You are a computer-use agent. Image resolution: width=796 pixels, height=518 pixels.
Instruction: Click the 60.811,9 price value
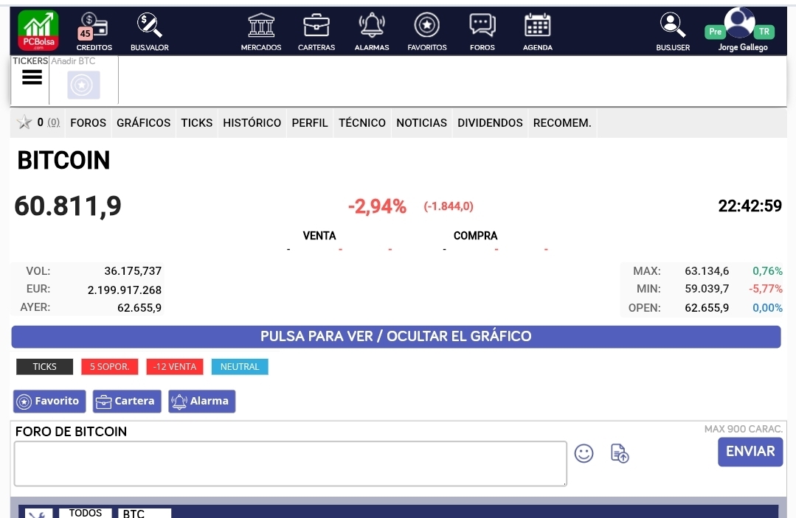(x=68, y=206)
